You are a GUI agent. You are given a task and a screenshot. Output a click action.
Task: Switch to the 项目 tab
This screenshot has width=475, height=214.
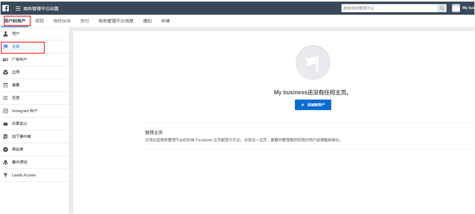click(x=39, y=21)
